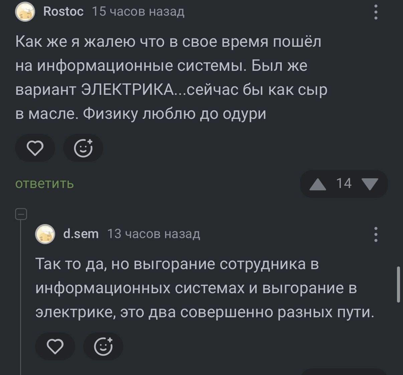This screenshot has height=375, width=403.
Task: Open d.sem's profile avatar
Action: 45,234
